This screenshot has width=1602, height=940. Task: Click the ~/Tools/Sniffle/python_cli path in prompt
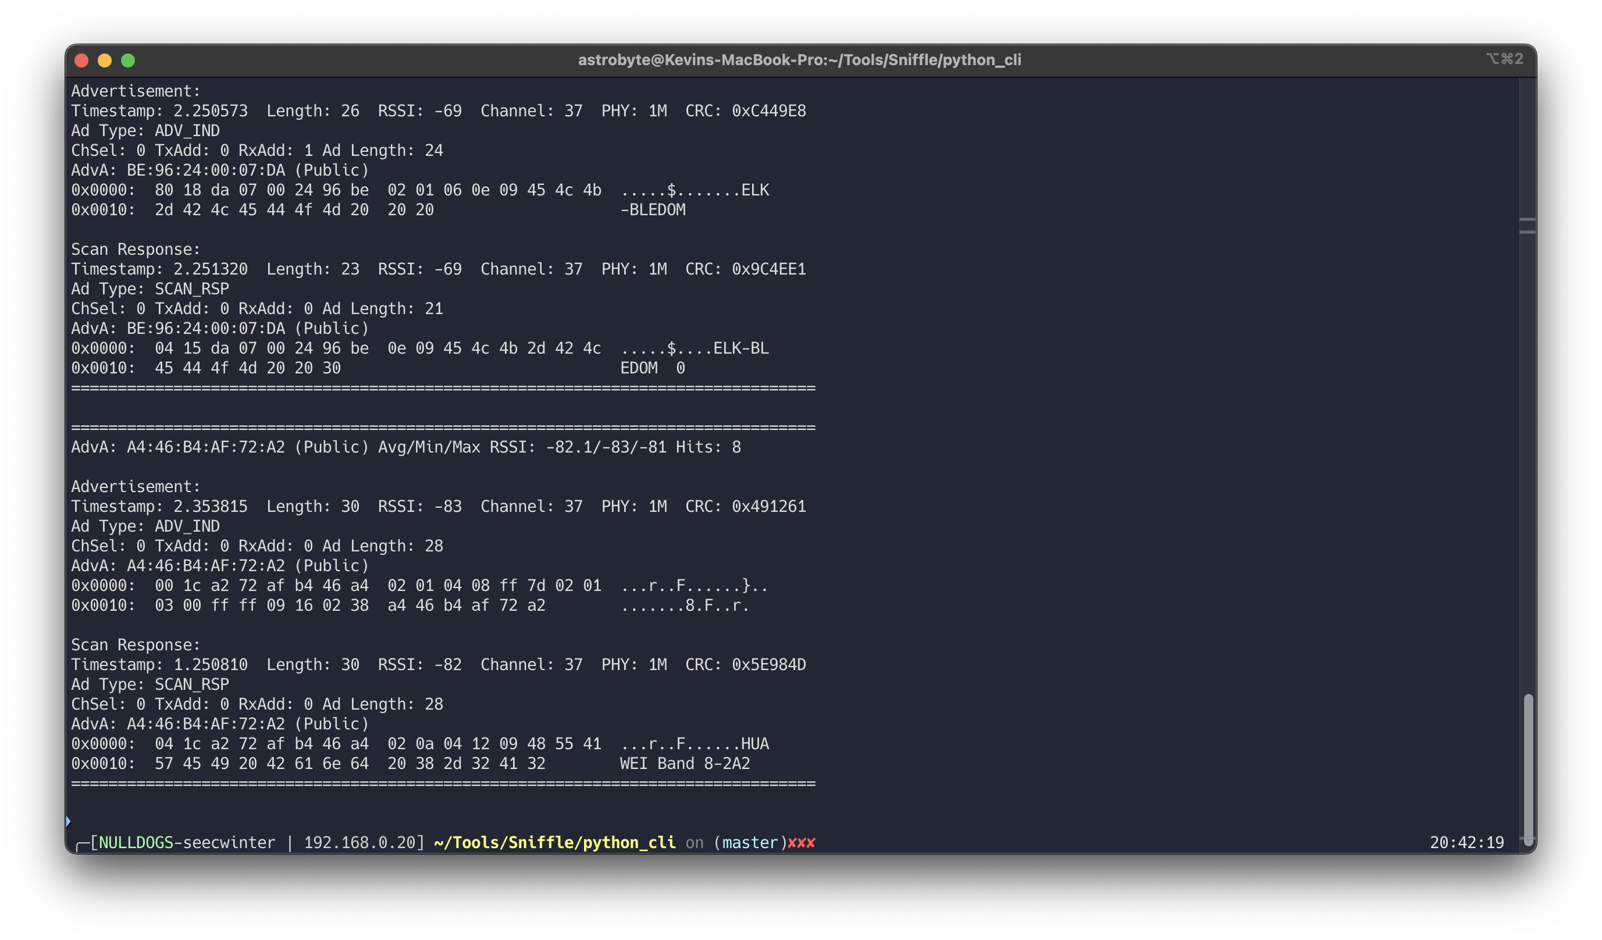tap(554, 843)
